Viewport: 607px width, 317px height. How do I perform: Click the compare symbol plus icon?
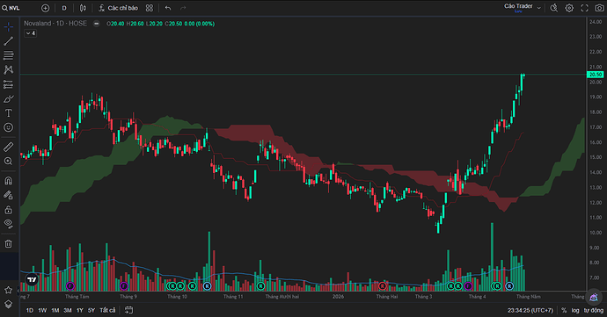45,8
